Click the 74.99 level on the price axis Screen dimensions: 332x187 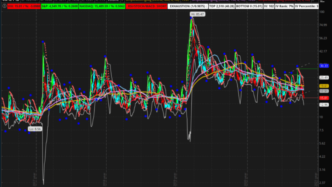[323, 25]
